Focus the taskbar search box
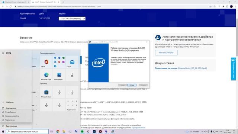Viewport: 238px width, 134px height. 27,131
